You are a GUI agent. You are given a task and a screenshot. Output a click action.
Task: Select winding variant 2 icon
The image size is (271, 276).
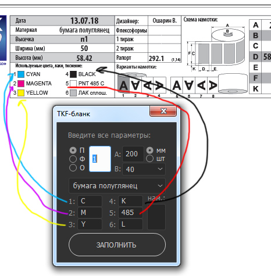point(135,85)
